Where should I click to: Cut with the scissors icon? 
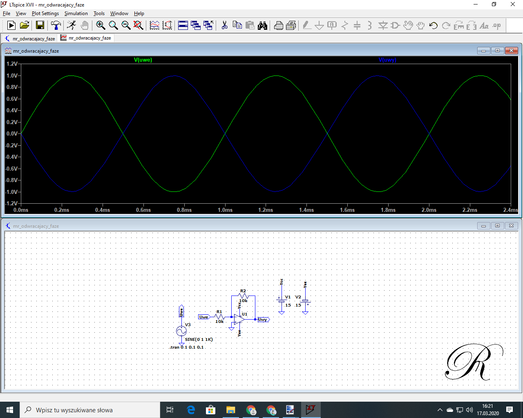point(224,25)
